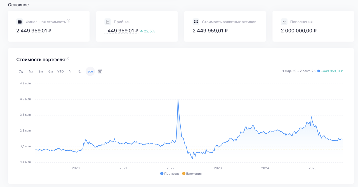
Task: Select the 7д time range
Action: coord(21,72)
